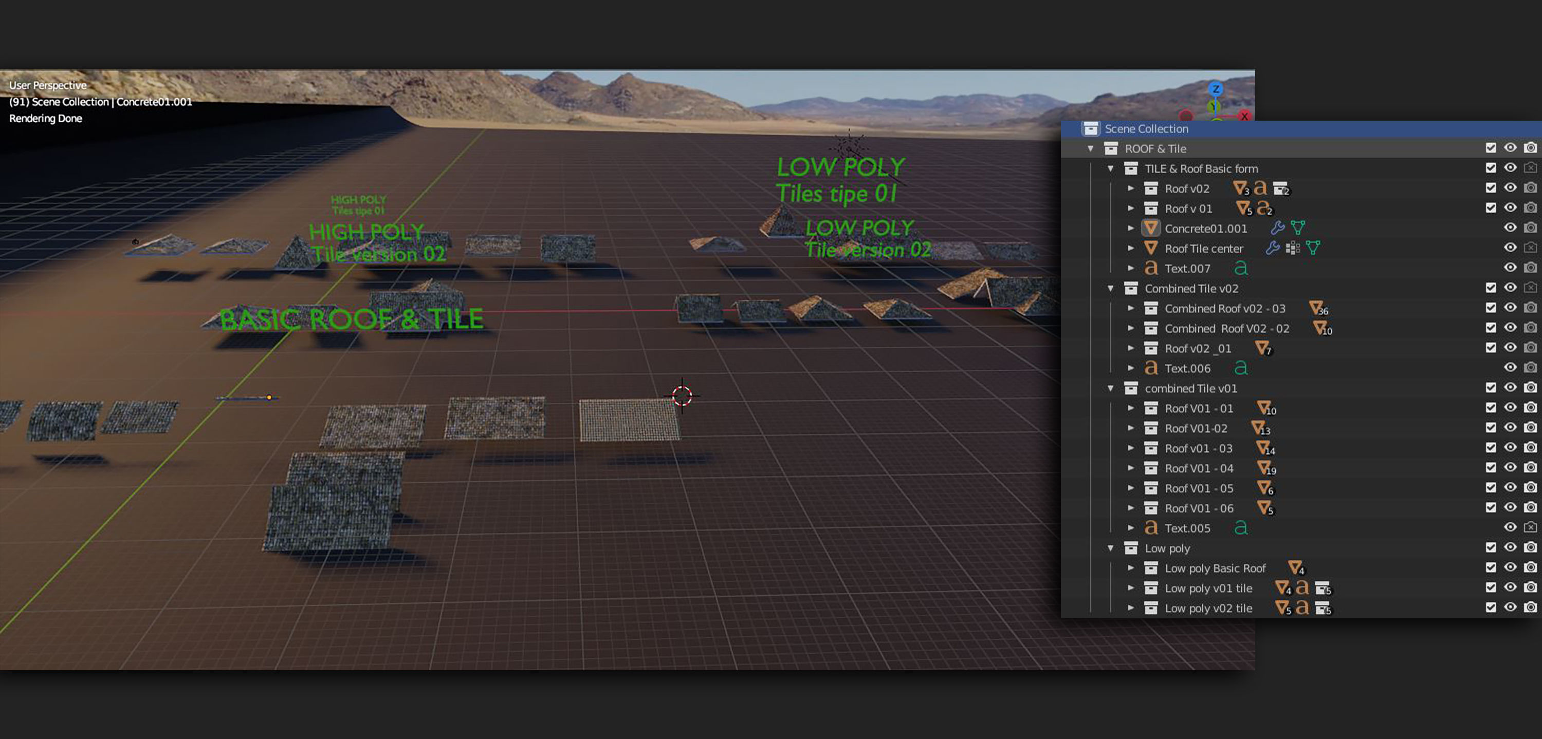Uncheck ROOF & Tile collection checkbox

coord(1491,148)
